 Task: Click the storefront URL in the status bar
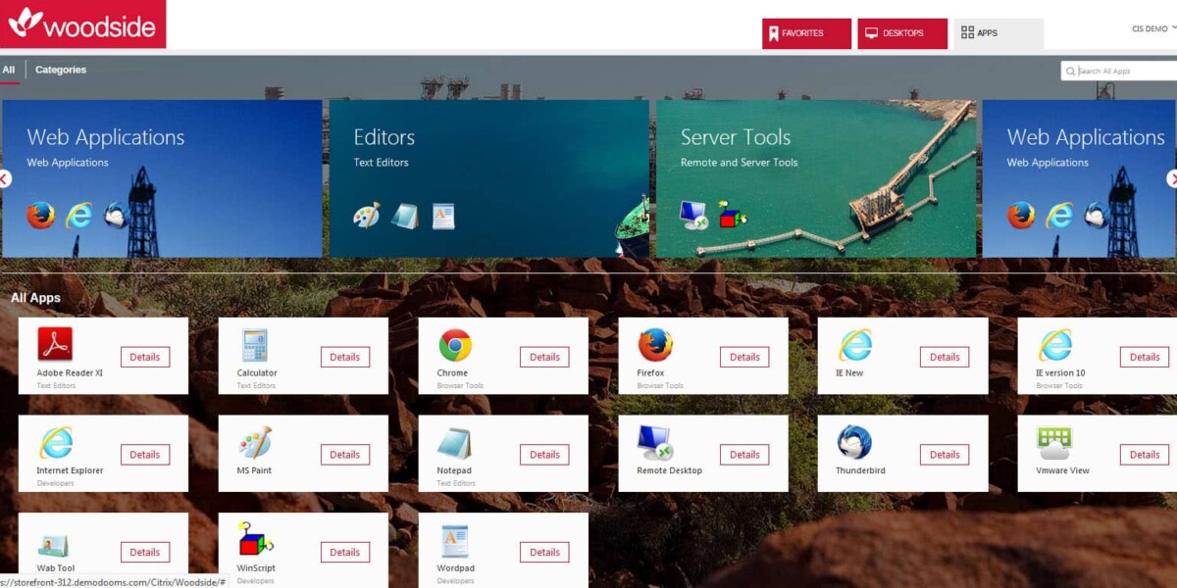click(x=114, y=582)
